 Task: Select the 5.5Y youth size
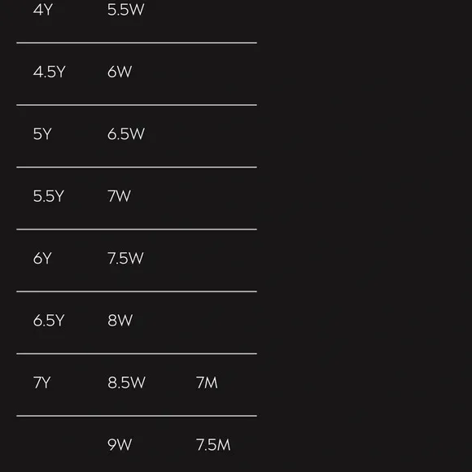49,196
